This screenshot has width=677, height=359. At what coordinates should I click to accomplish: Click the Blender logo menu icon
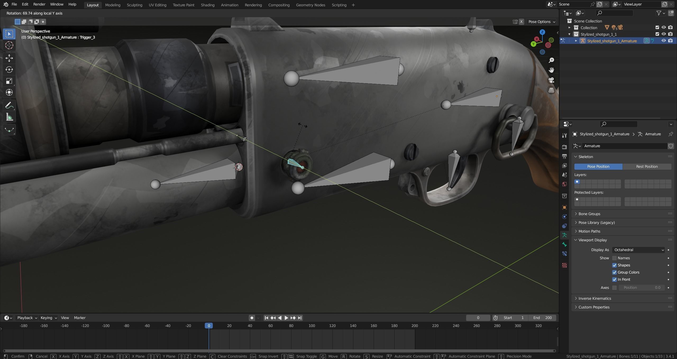[6, 4]
